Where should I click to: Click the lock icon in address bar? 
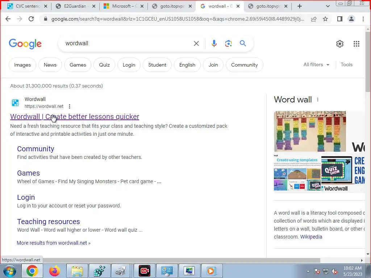[x=46, y=19]
